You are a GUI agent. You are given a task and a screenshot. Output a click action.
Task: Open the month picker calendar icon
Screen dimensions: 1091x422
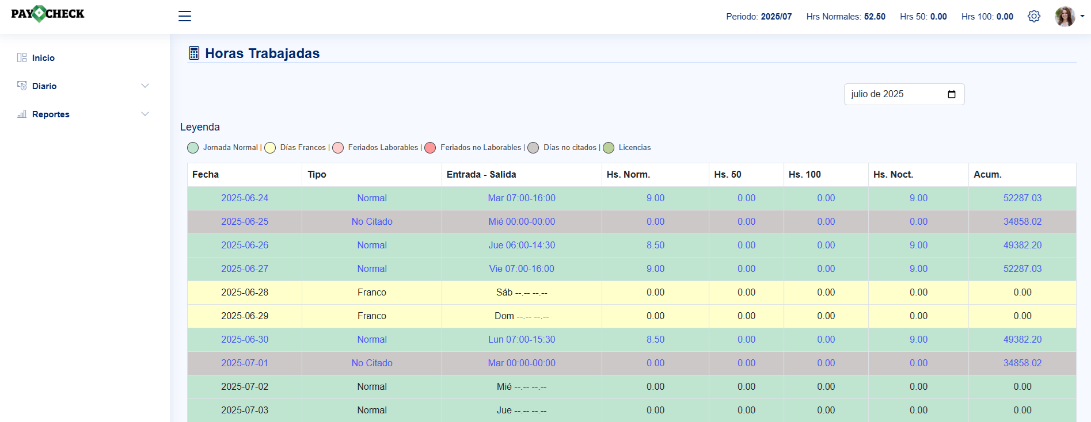[x=952, y=94]
